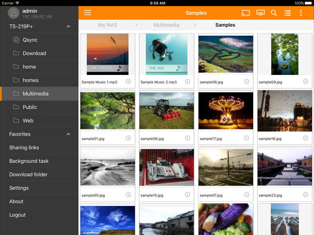The height and width of the screenshot is (235, 314).
Task: Switch to list view icon
Action: pyautogui.click(x=287, y=13)
